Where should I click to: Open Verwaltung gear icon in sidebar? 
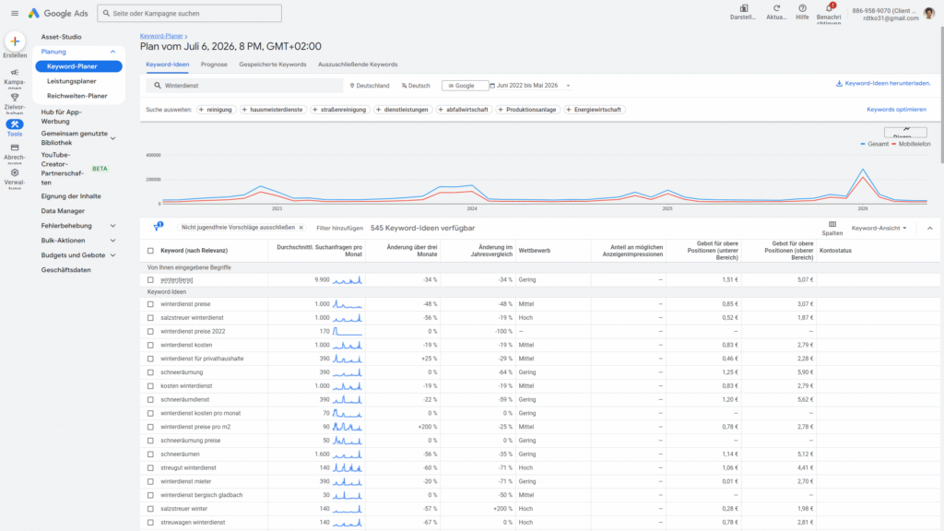coord(15,172)
